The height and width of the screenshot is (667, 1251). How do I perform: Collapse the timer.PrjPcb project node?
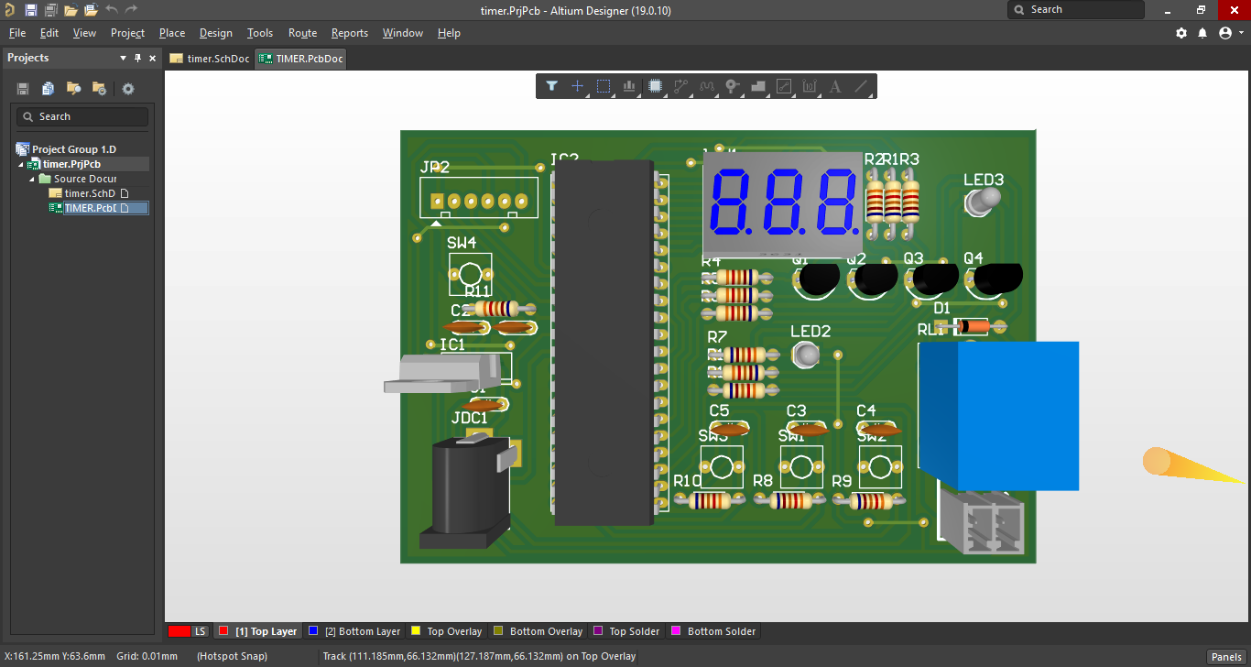21,164
